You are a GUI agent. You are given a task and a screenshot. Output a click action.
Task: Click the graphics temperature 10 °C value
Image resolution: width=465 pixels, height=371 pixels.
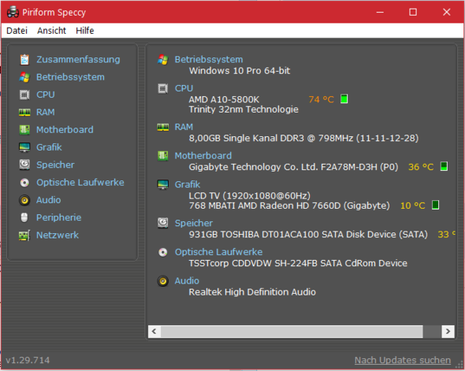click(412, 206)
